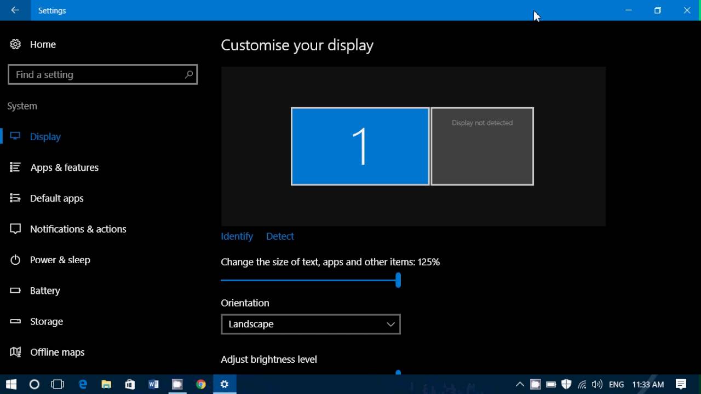The width and height of the screenshot is (701, 394).
Task: Click the Home gear icon
Action: 15,44
